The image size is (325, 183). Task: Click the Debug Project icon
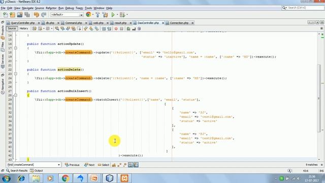click(122, 15)
